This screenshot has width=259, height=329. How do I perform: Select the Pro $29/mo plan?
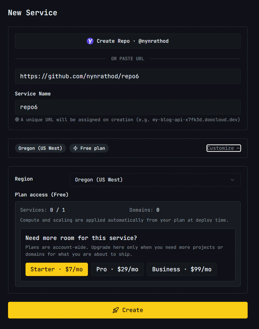(x=117, y=269)
